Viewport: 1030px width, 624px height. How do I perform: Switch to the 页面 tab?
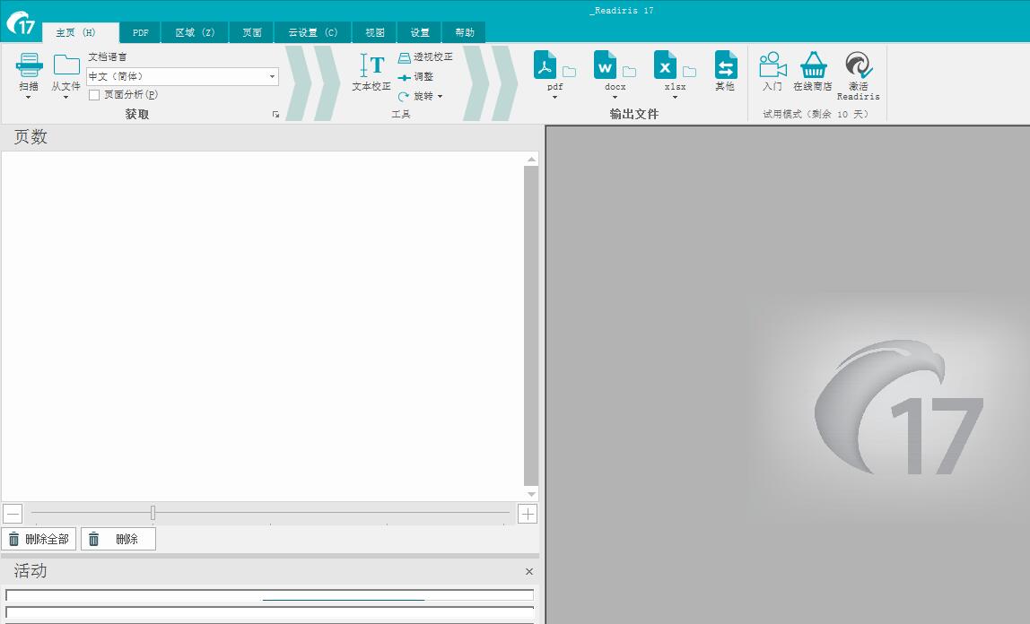[251, 32]
